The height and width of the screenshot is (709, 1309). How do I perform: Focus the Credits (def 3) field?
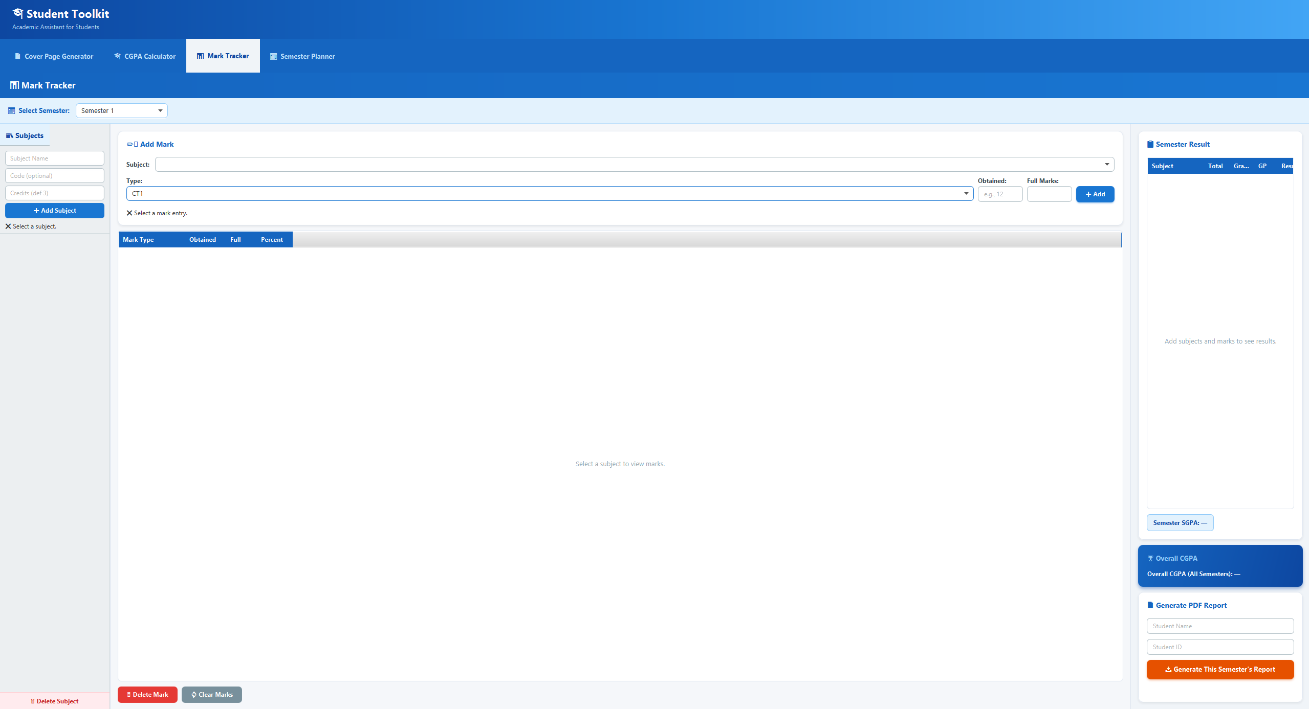click(55, 193)
